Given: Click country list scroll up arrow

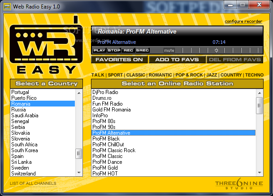Looking at the screenshot, I should pos(79,93).
